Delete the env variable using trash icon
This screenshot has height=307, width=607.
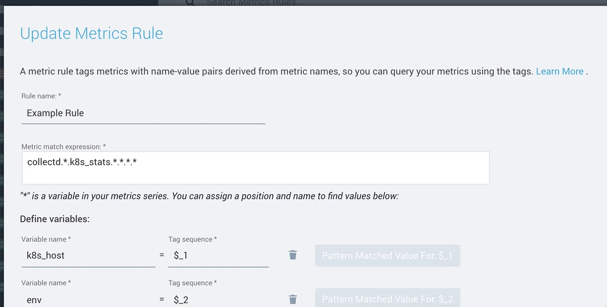(x=293, y=299)
